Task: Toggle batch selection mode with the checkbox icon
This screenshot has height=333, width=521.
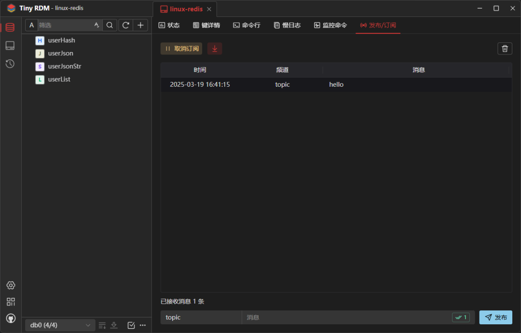Action: (131, 325)
